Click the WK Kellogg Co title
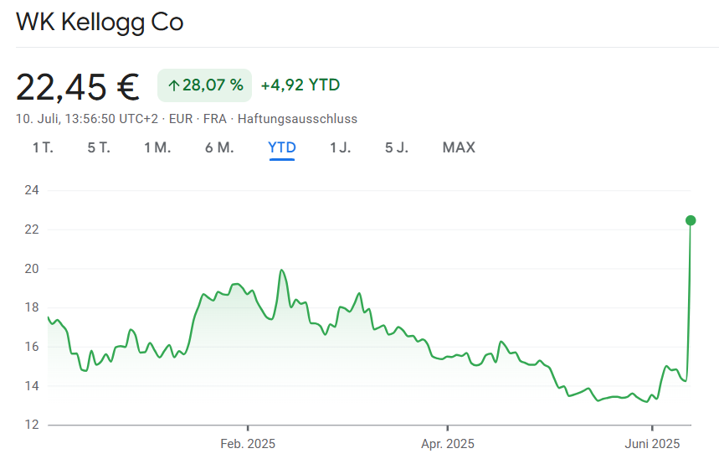This screenshot has width=719, height=464. pos(100,22)
